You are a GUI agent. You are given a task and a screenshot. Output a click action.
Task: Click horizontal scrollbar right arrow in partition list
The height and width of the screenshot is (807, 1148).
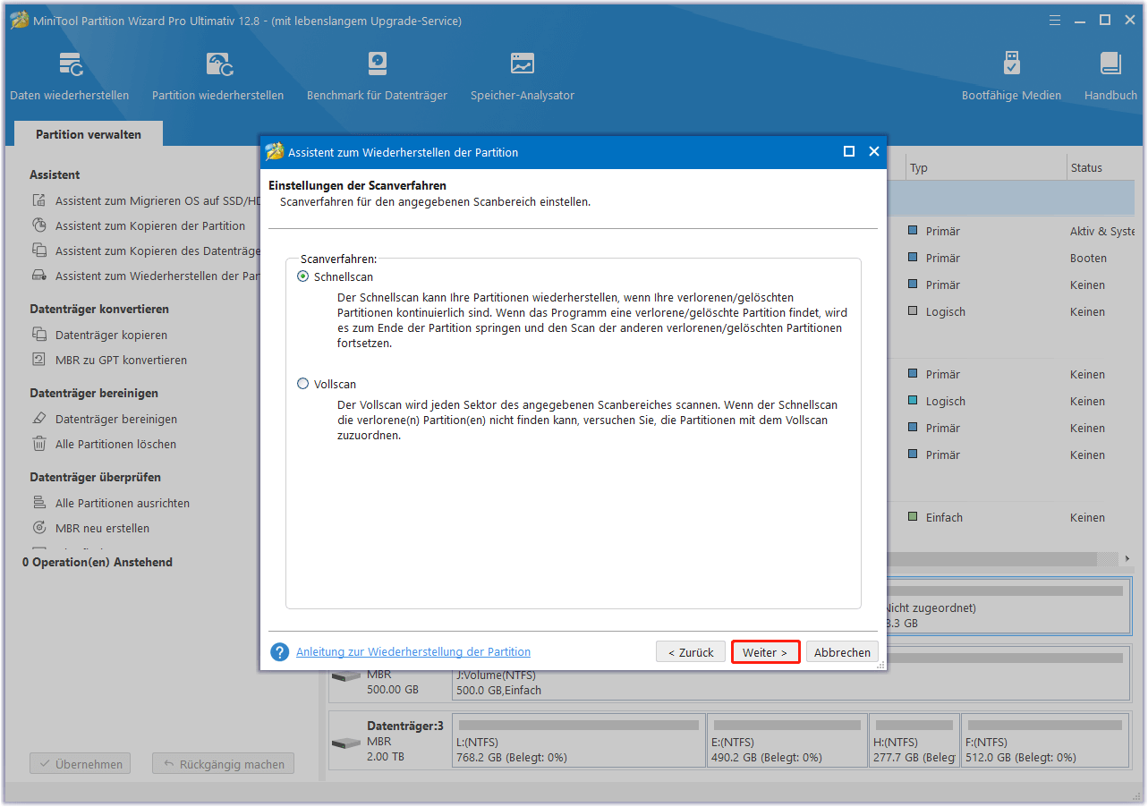[x=1127, y=558]
